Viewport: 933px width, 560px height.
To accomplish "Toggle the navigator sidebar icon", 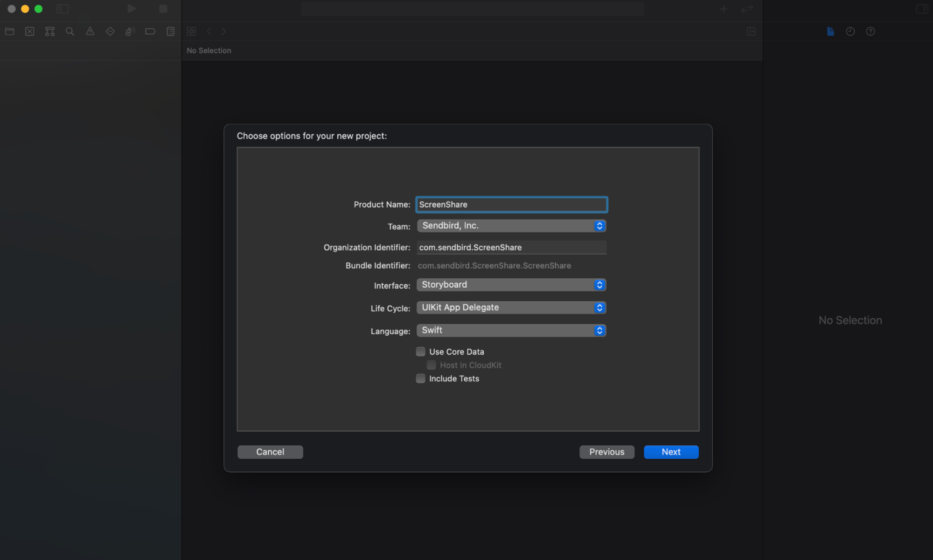I will coord(63,9).
